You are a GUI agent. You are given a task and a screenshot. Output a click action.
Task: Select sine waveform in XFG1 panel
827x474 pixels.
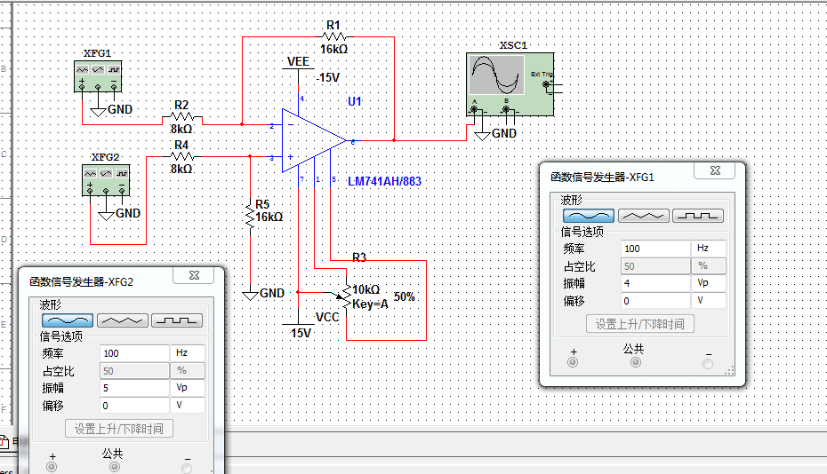coord(589,216)
